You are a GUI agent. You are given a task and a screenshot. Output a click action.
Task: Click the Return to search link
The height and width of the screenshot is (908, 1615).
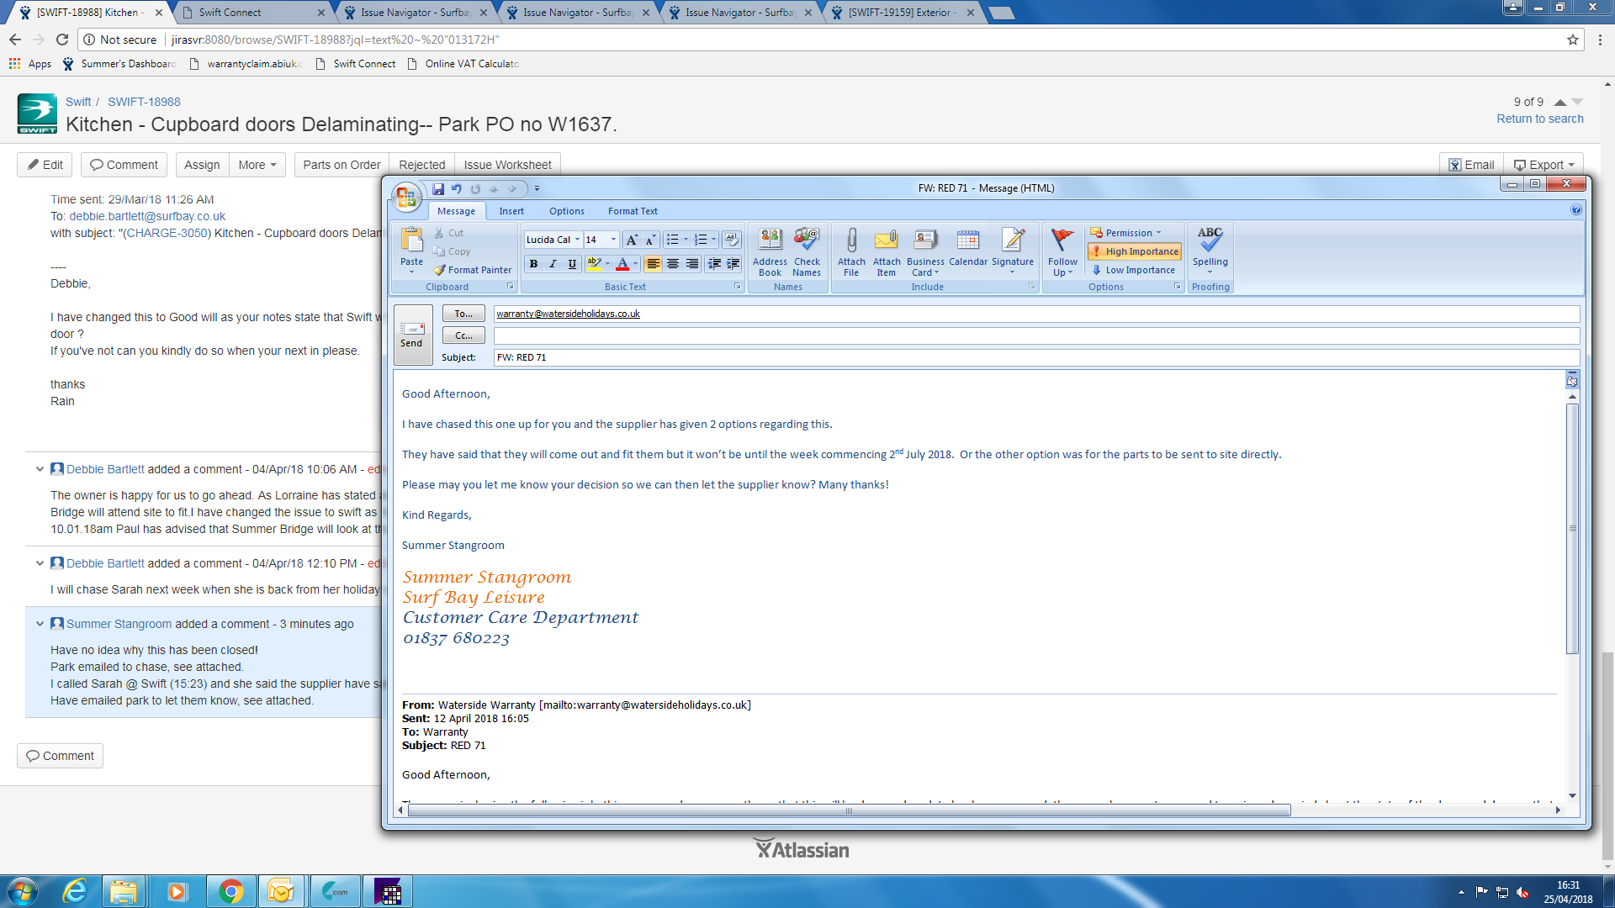[1539, 119]
